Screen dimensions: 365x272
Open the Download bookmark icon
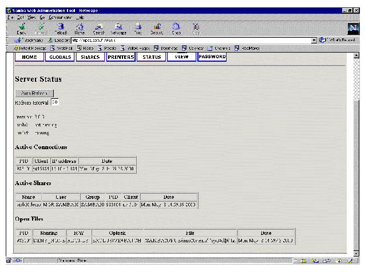tap(156, 48)
